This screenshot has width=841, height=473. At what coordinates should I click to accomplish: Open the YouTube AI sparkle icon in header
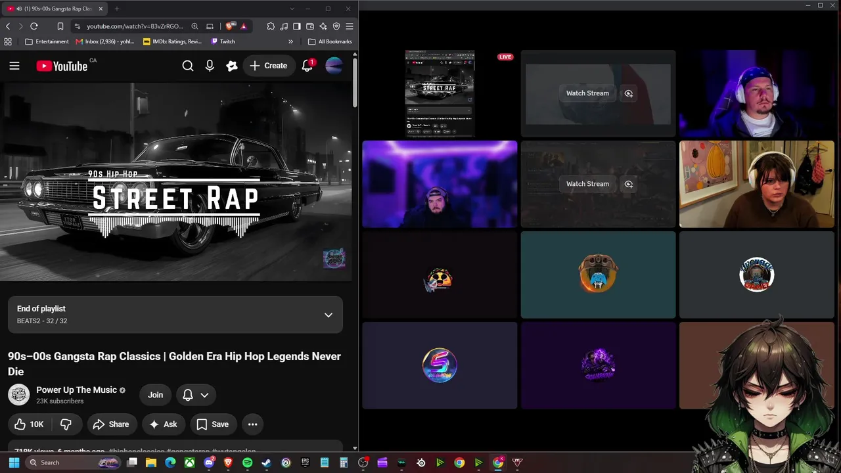[x=231, y=66]
